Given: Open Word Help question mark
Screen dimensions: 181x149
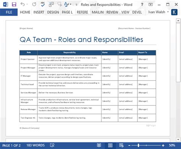Looking at the screenshot, I should pos(142,5).
